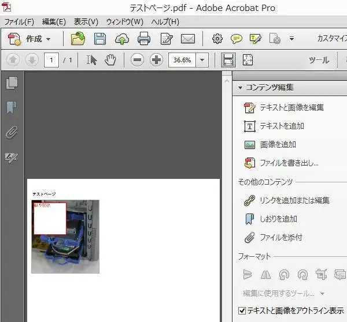This screenshot has width=347, height=322.
Task: Open the file using the folder icon
Action: click(77, 39)
